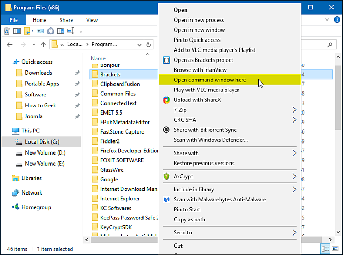343x255 pixels.
Task: Open the File menu button
Action: pos(13,20)
